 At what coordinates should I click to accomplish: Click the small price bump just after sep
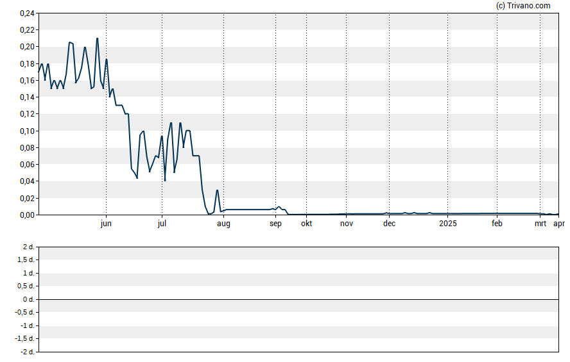click(x=279, y=207)
